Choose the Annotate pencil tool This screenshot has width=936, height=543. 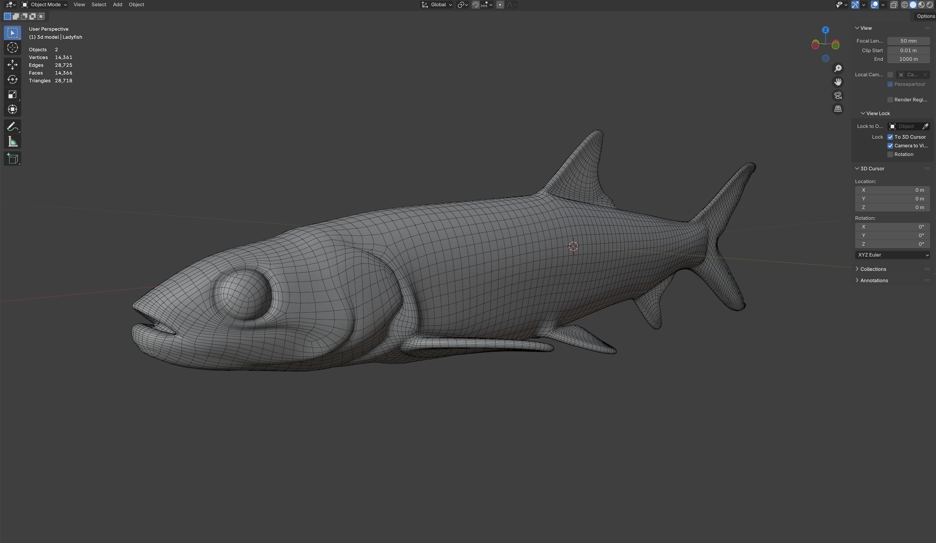[12, 127]
